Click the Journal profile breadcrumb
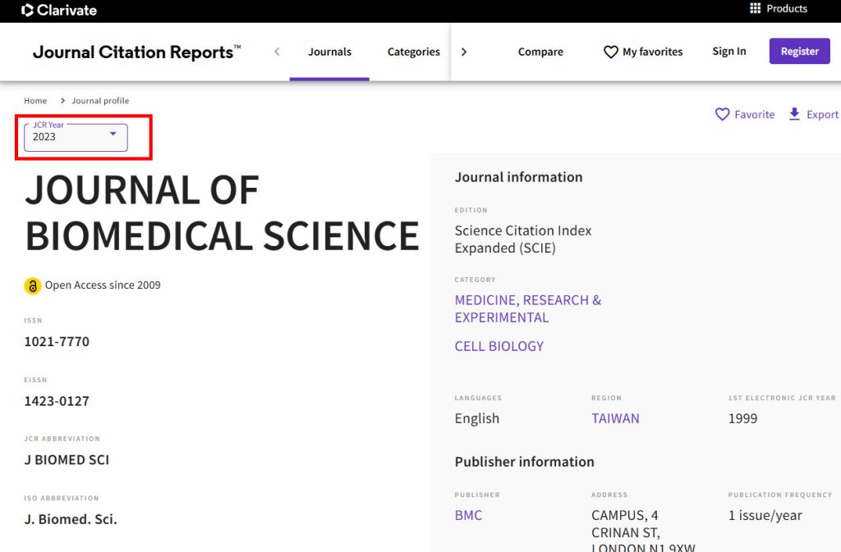The width and height of the screenshot is (841, 552). point(100,101)
